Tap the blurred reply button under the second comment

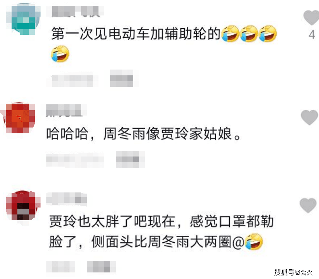[x=130, y=160]
